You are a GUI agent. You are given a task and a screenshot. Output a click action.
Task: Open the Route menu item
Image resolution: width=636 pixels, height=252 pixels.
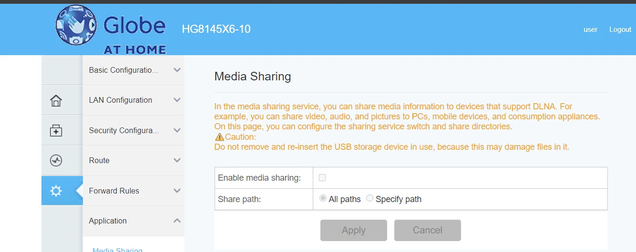(133, 160)
